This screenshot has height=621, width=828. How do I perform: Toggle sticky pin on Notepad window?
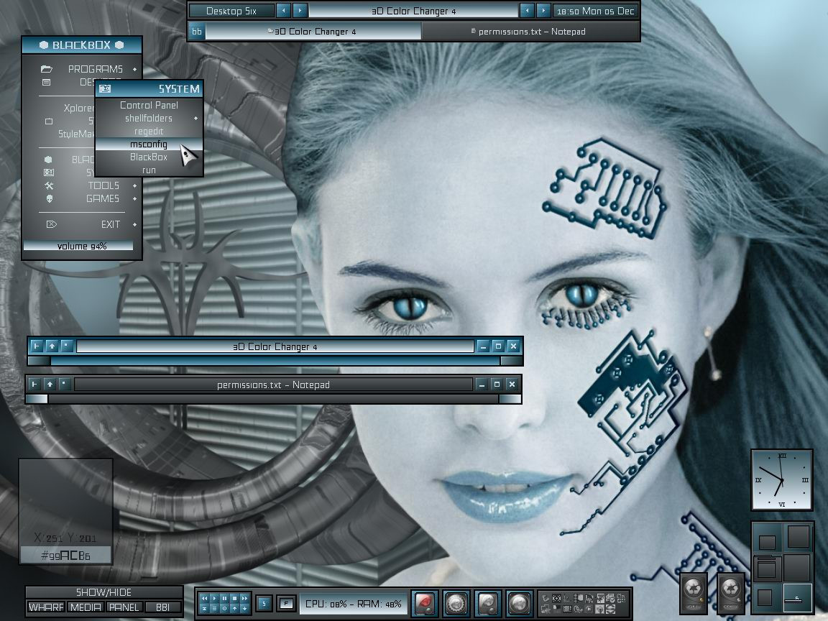pos(34,384)
